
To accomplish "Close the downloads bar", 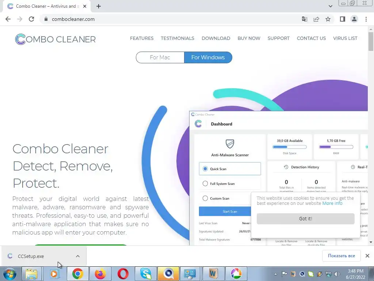I will 367,256.
